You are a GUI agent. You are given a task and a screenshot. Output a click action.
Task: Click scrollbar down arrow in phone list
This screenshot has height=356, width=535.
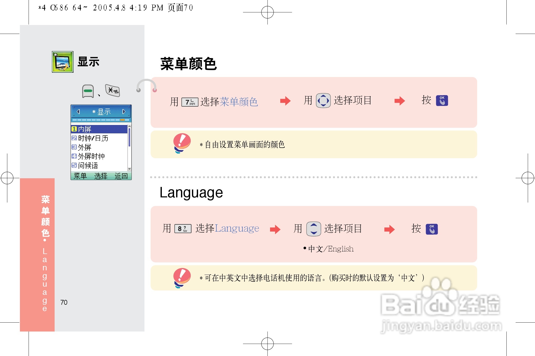coord(129,169)
